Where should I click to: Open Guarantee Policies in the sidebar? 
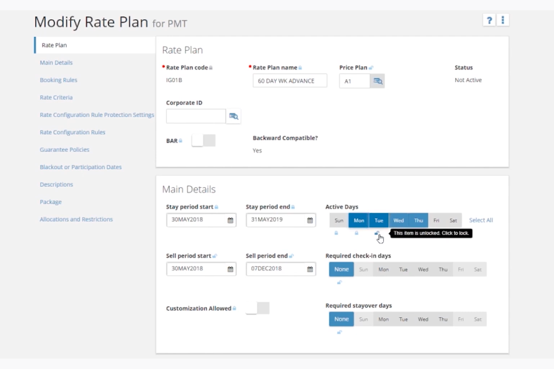coord(64,150)
